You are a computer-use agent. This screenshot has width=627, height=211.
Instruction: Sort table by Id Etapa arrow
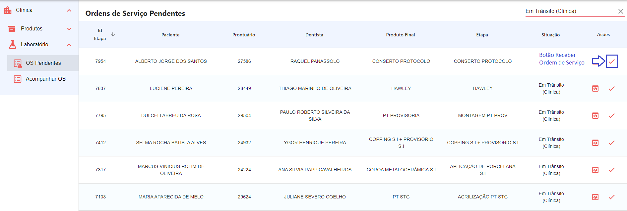tap(113, 34)
